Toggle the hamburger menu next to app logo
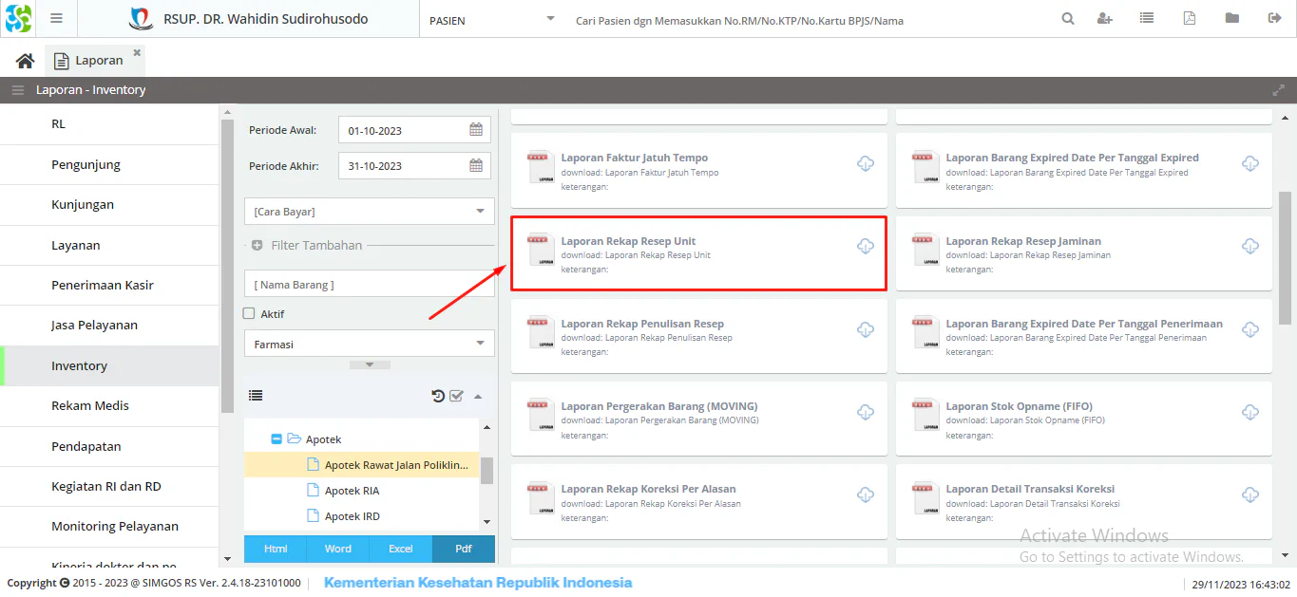Screen dimensions: 1297x597 (56, 19)
